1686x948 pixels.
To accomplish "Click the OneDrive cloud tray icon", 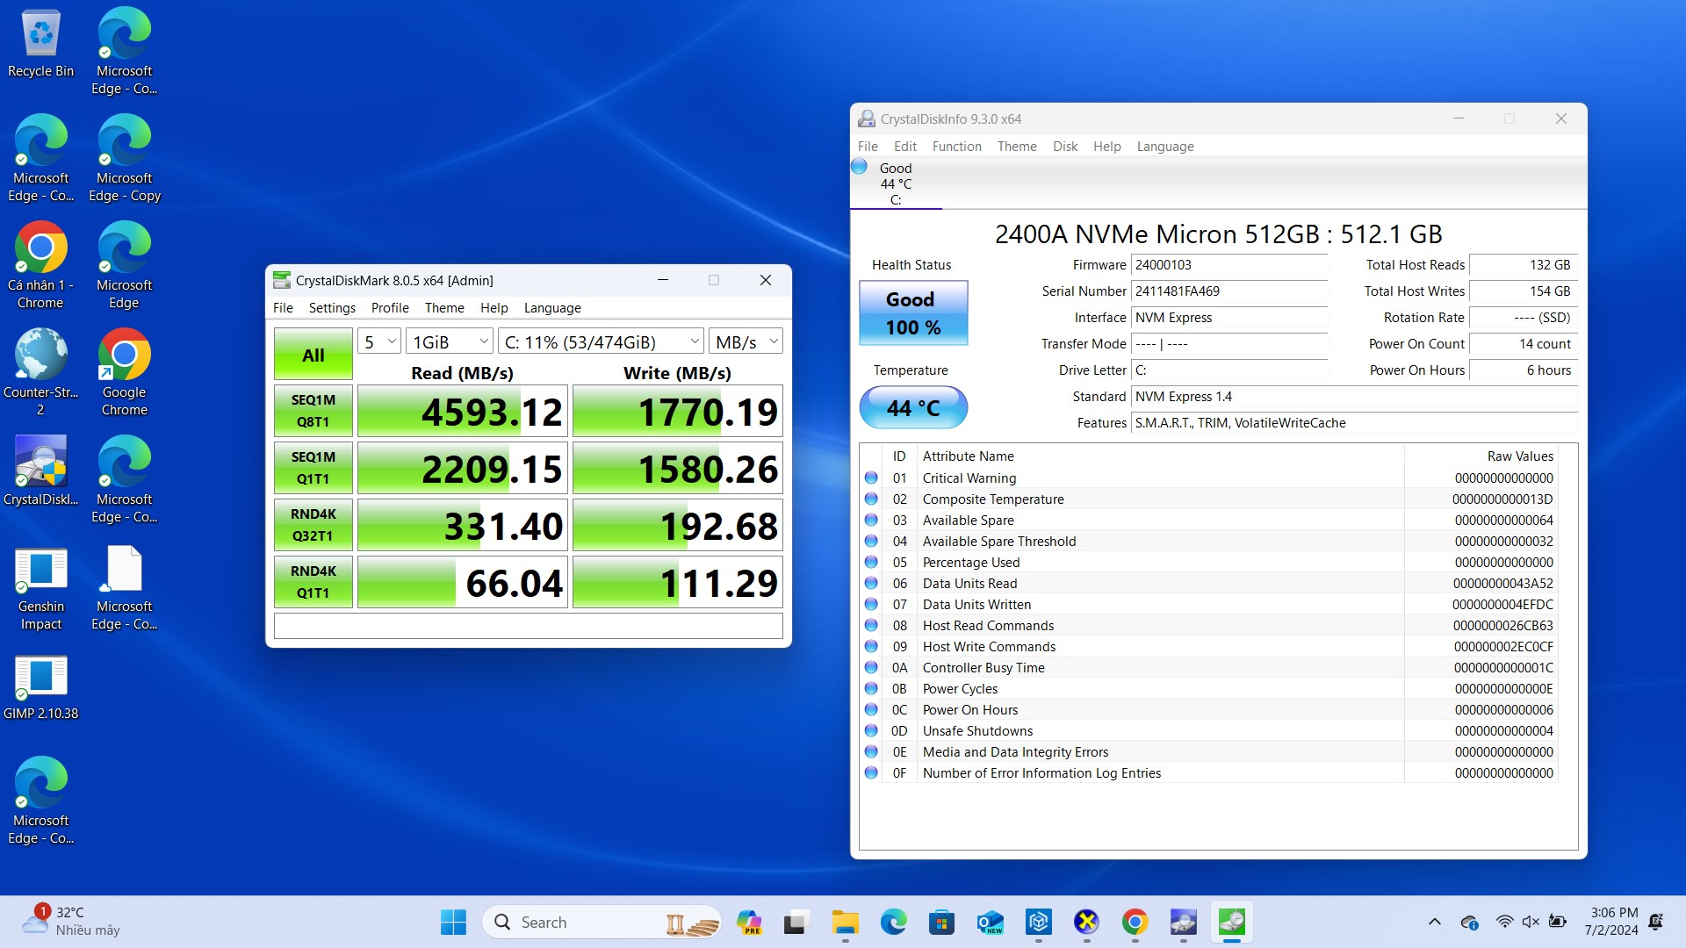I will (1470, 922).
